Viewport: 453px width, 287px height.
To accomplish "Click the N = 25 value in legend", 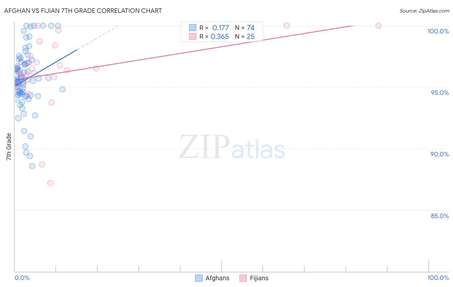I will (245, 36).
